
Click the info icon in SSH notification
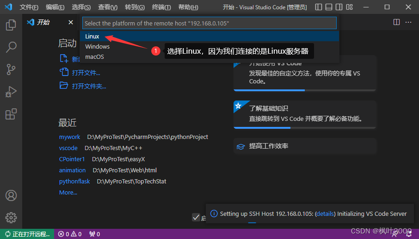[214, 214]
